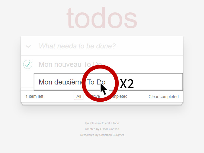Click the Double-click to edit a todo hint

click(x=102, y=123)
